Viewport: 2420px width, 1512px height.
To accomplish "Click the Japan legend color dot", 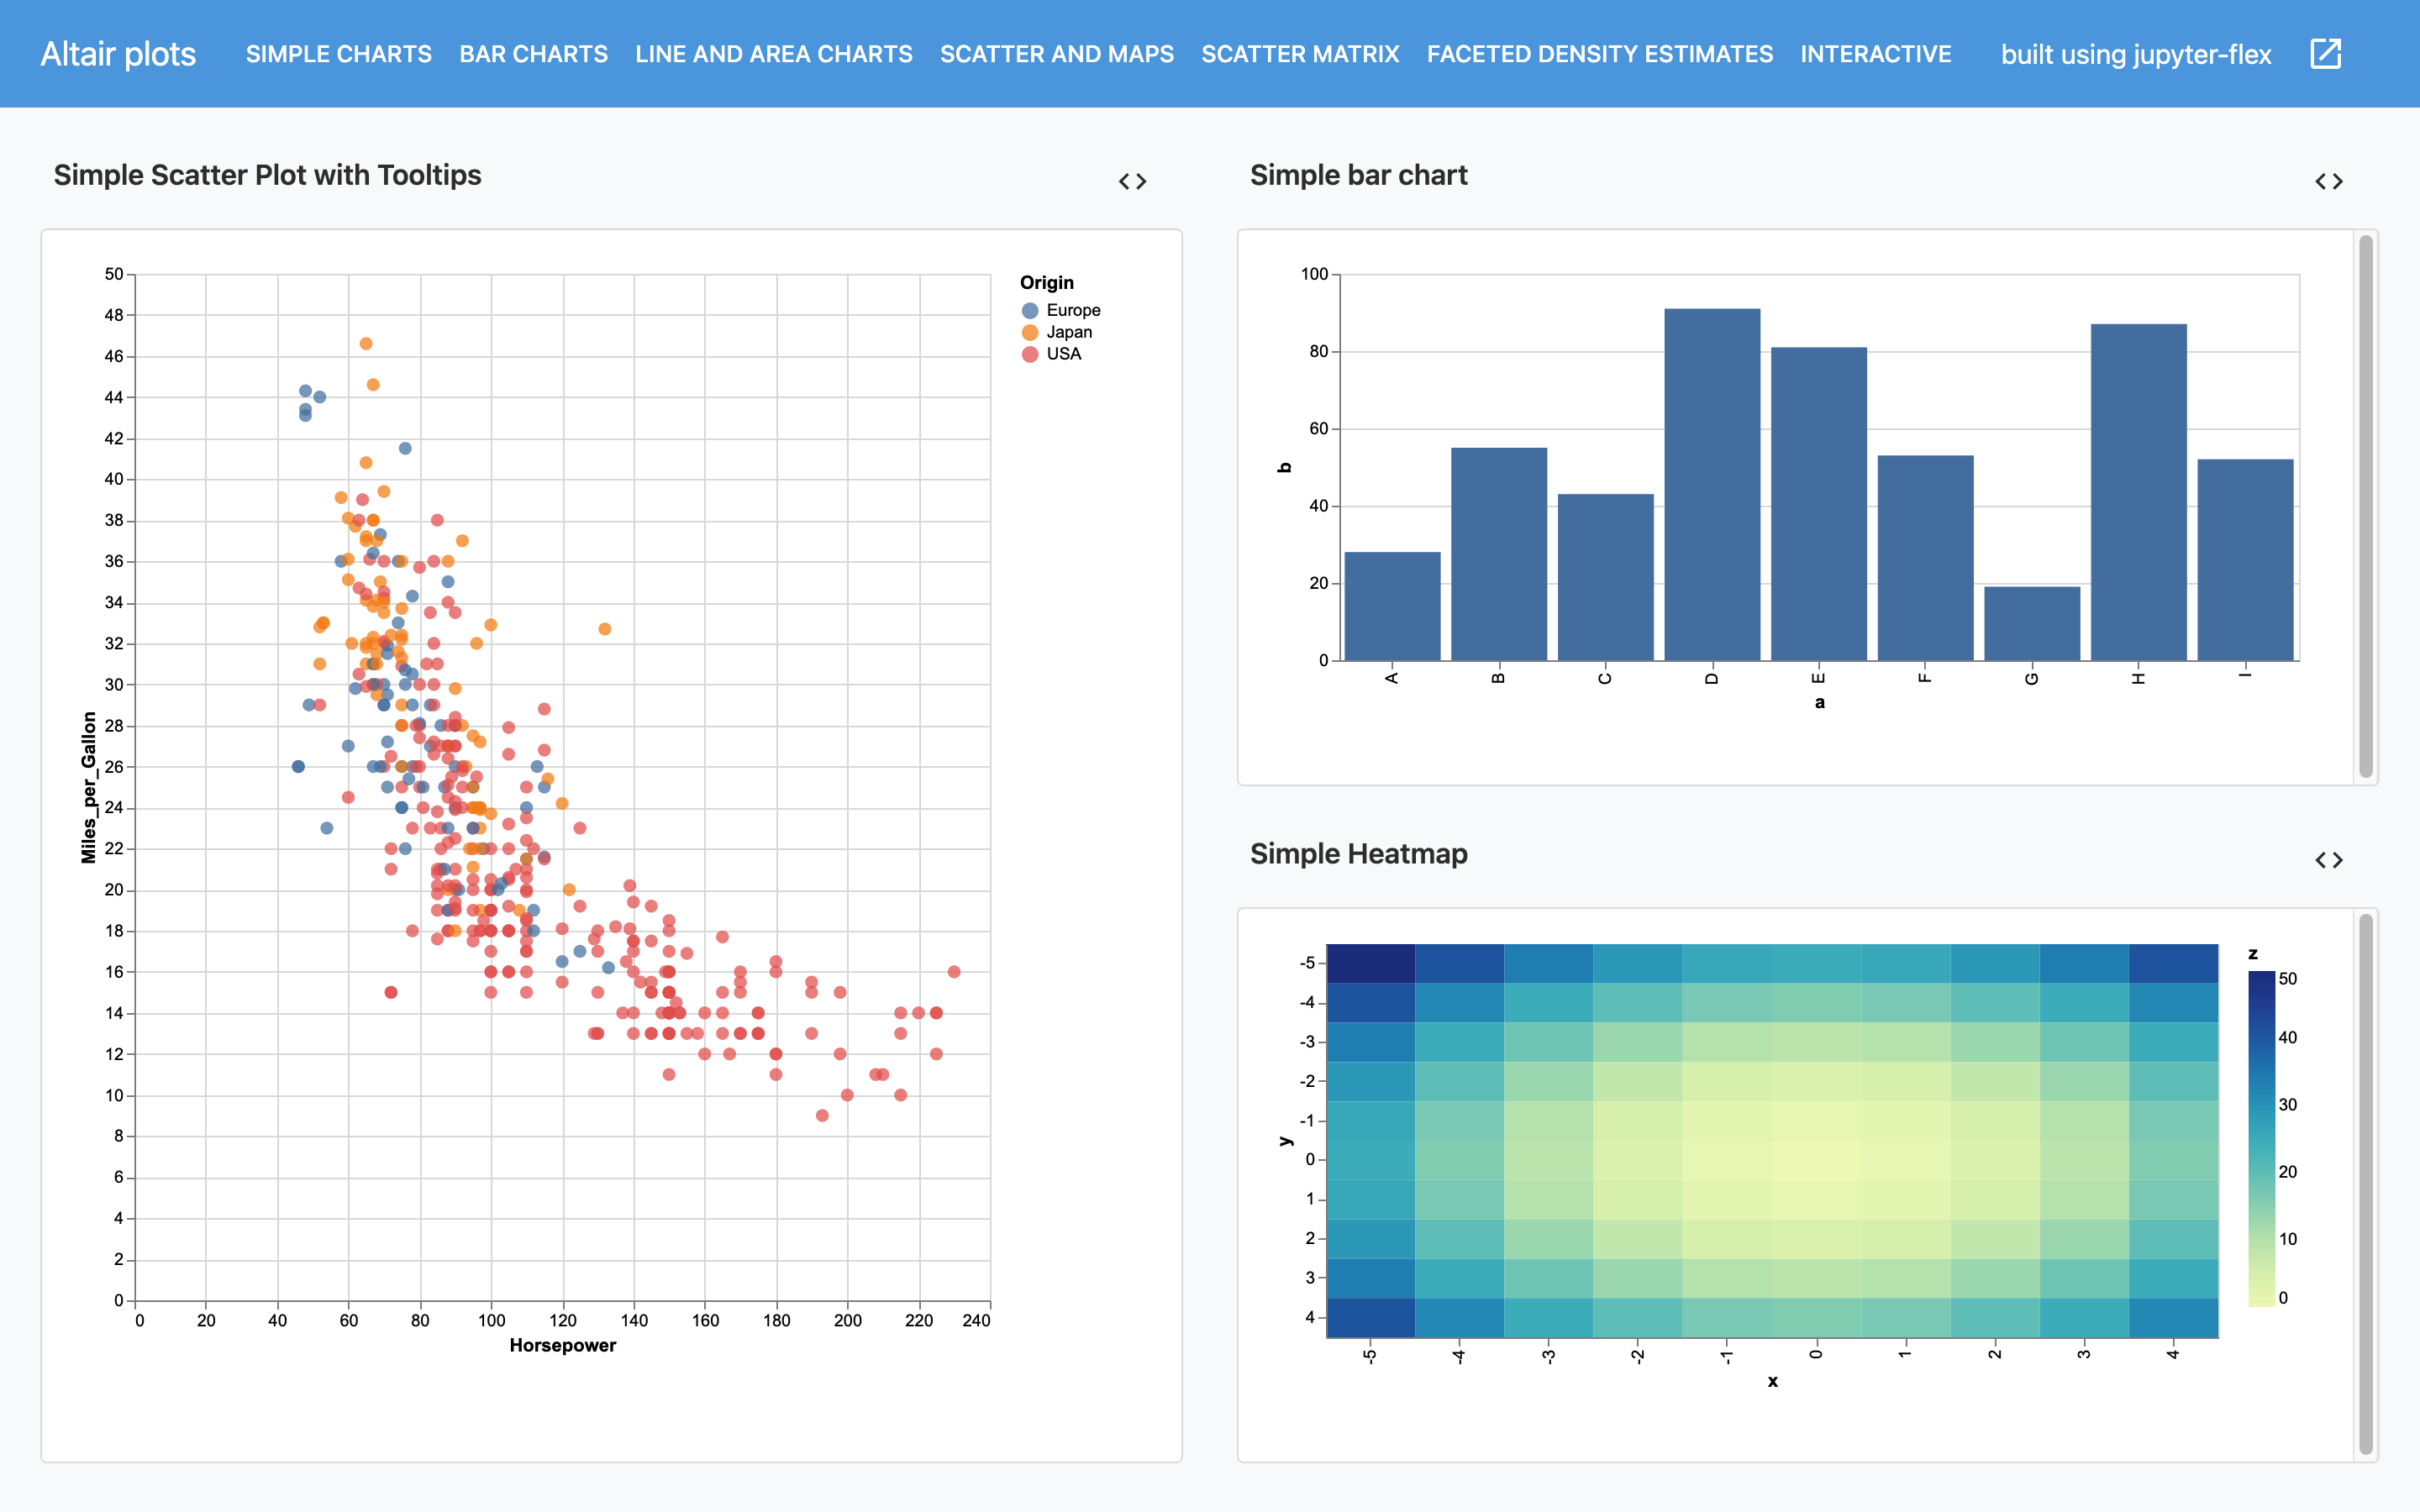I will coord(1030,332).
